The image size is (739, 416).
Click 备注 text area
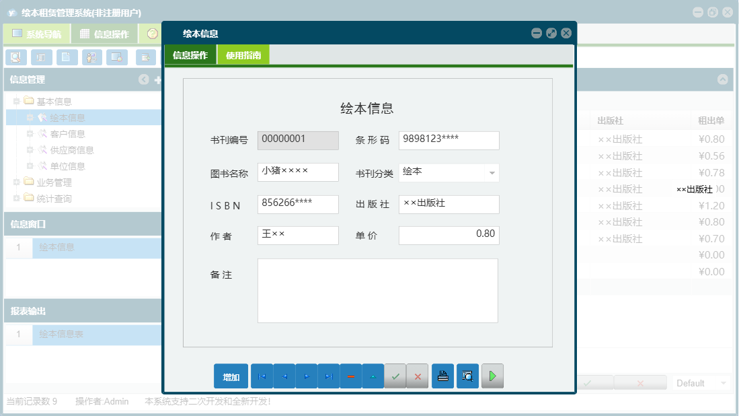click(377, 291)
